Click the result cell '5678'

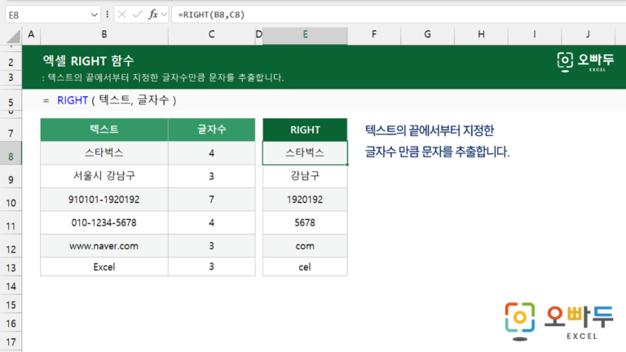coord(305,222)
